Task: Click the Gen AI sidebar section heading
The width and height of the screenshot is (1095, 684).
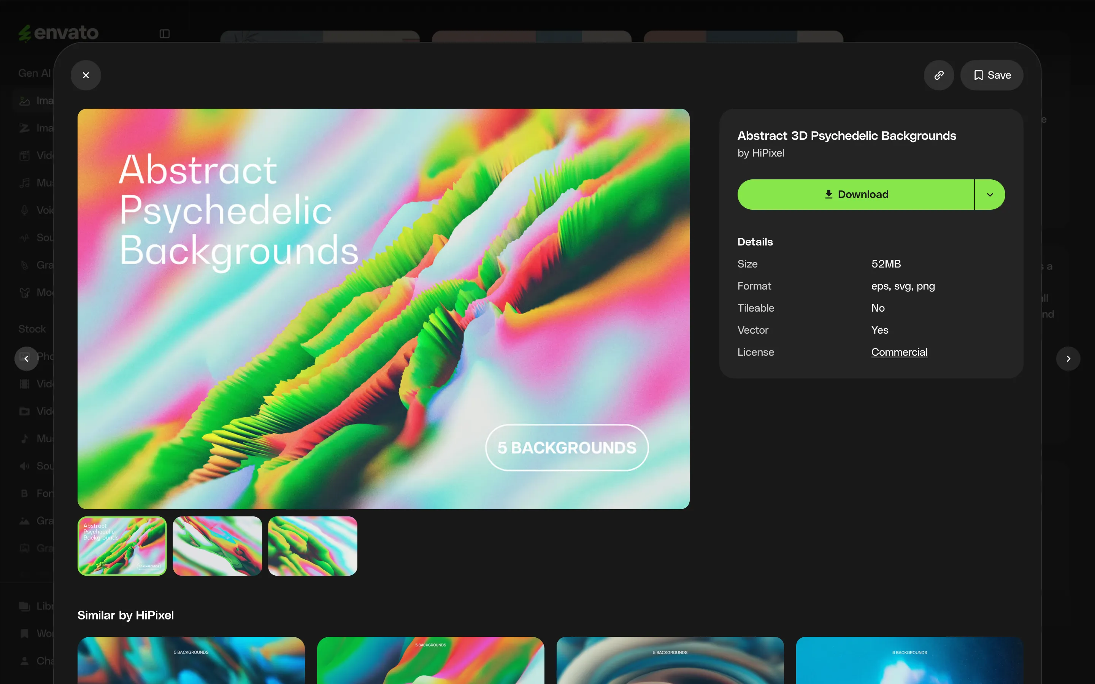Action: click(x=34, y=73)
